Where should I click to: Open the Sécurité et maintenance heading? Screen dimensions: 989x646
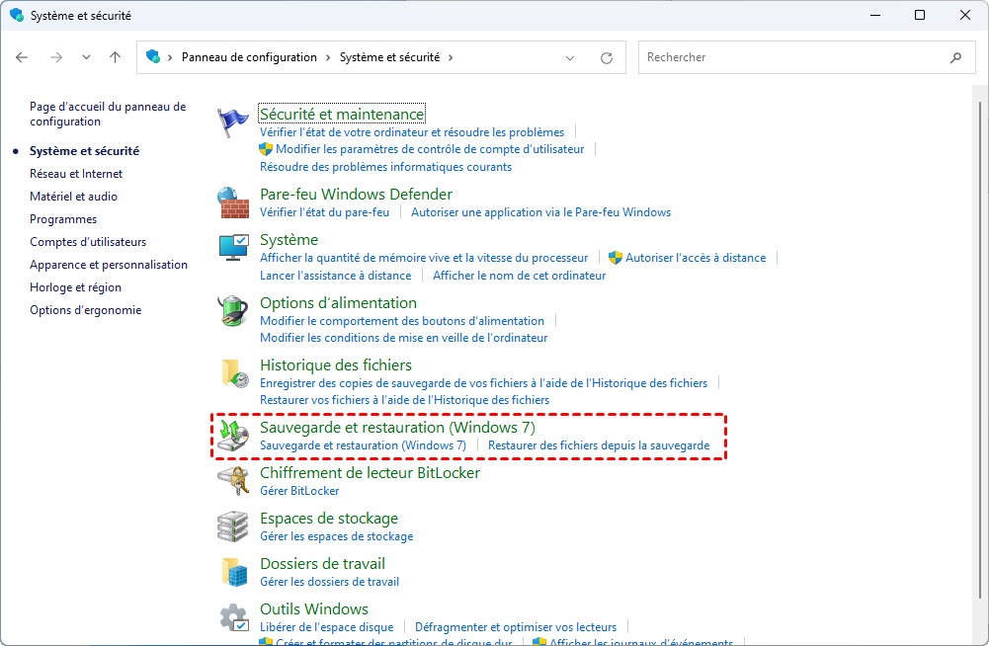(x=342, y=114)
